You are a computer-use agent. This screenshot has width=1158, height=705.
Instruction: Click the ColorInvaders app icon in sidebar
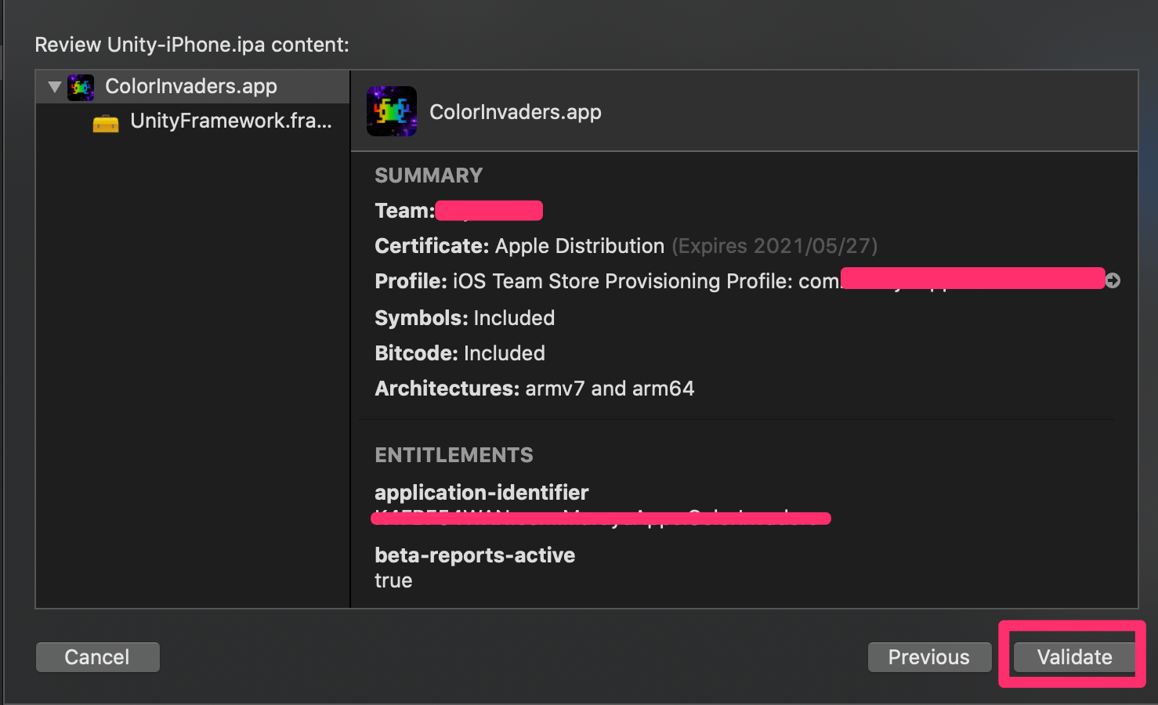pos(81,87)
